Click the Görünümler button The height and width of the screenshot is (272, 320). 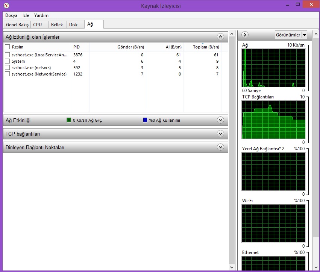click(x=288, y=35)
